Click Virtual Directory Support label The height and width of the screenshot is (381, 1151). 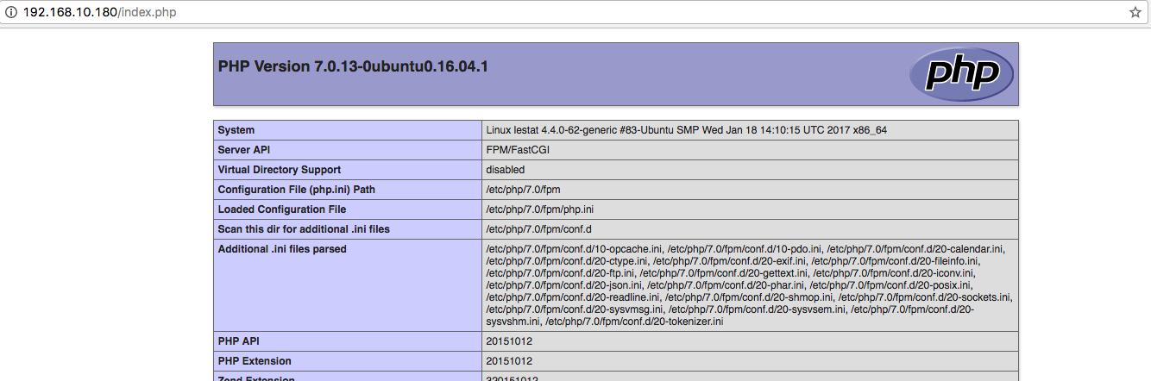280,170
